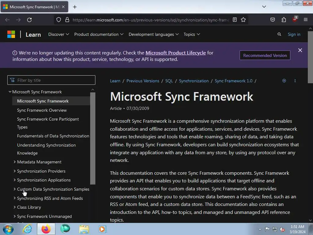Viewport: 313px width, 235px height.
Task: Reload the page with the refresh icon
Action: pos(29,20)
